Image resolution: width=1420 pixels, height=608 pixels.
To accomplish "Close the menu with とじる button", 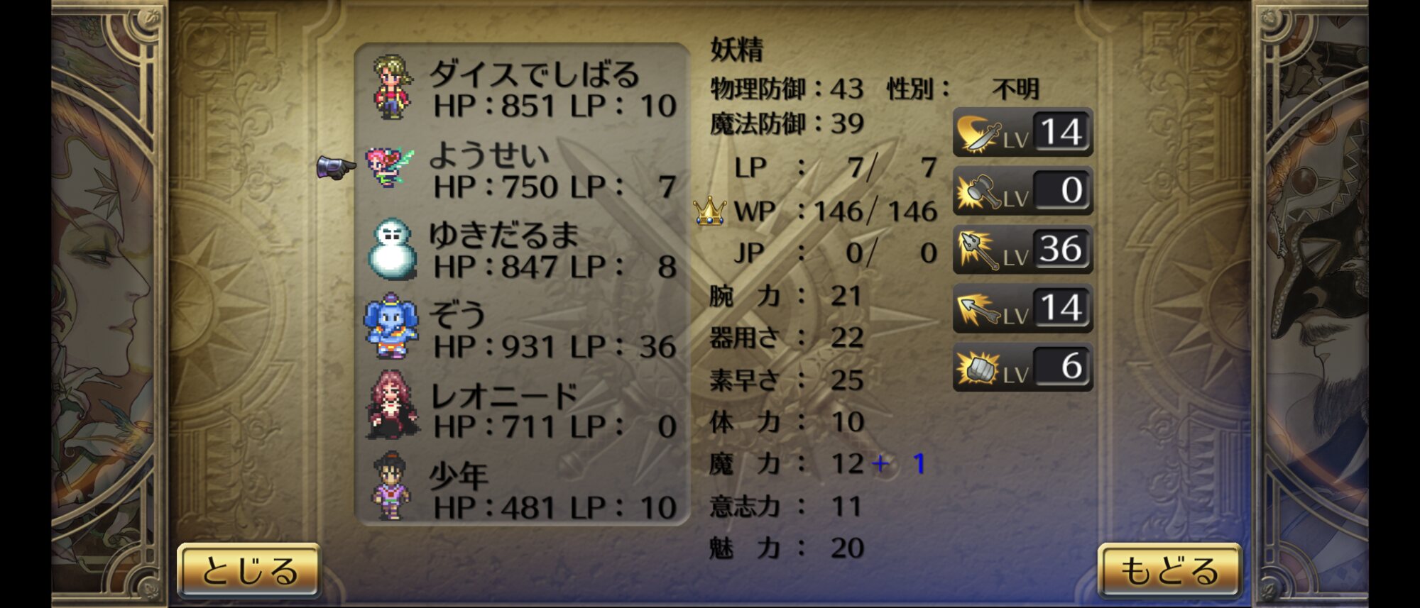I will click(x=248, y=571).
